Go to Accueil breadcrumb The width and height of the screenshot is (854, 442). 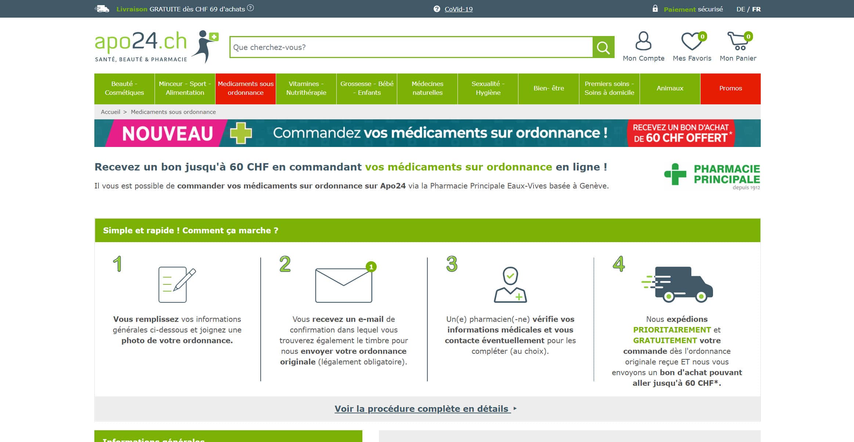pyautogui.click(x=111, y=112)
